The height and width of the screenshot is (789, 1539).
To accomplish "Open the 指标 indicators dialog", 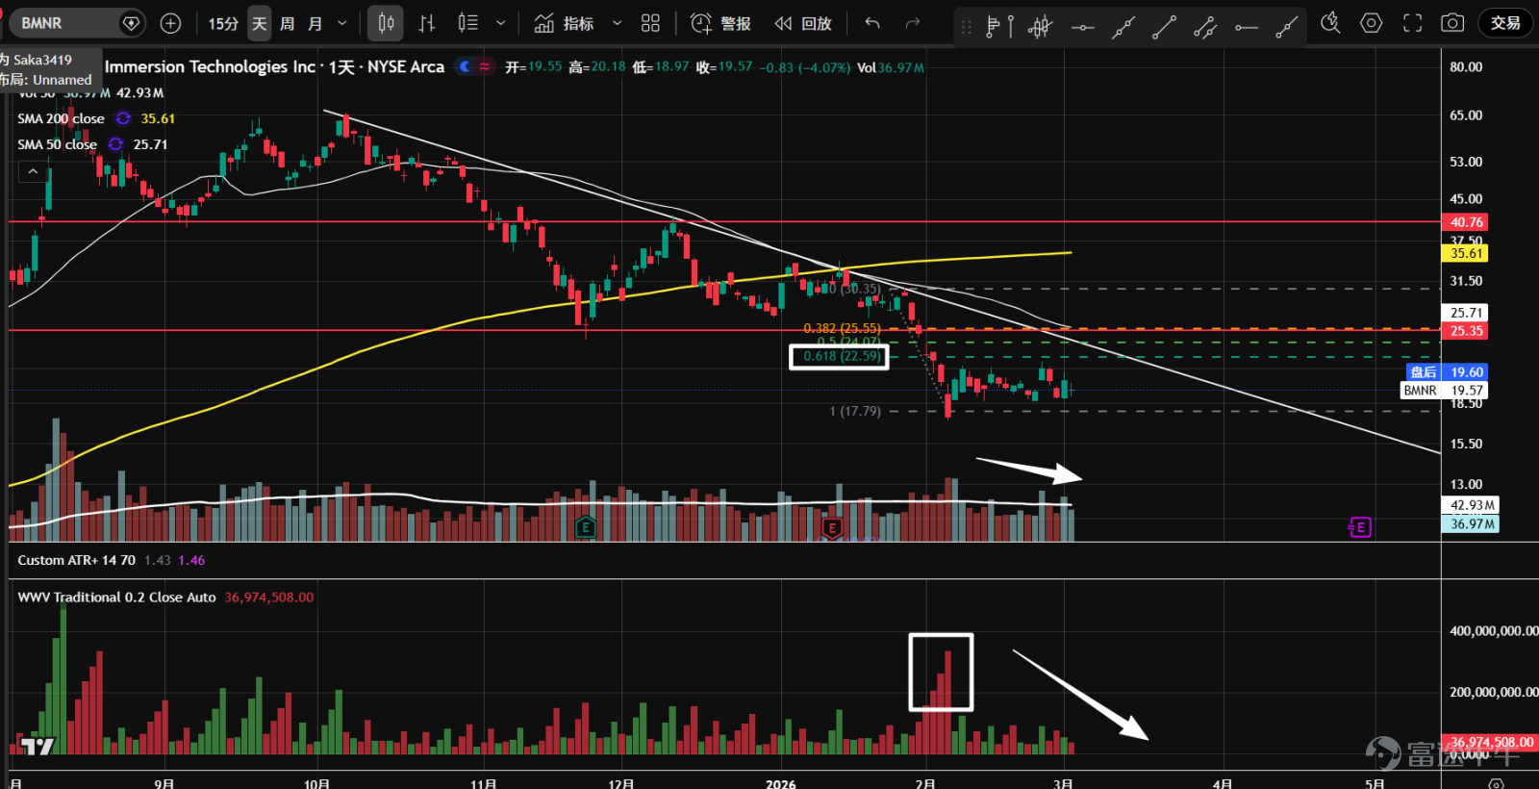I will pos(565,23).
